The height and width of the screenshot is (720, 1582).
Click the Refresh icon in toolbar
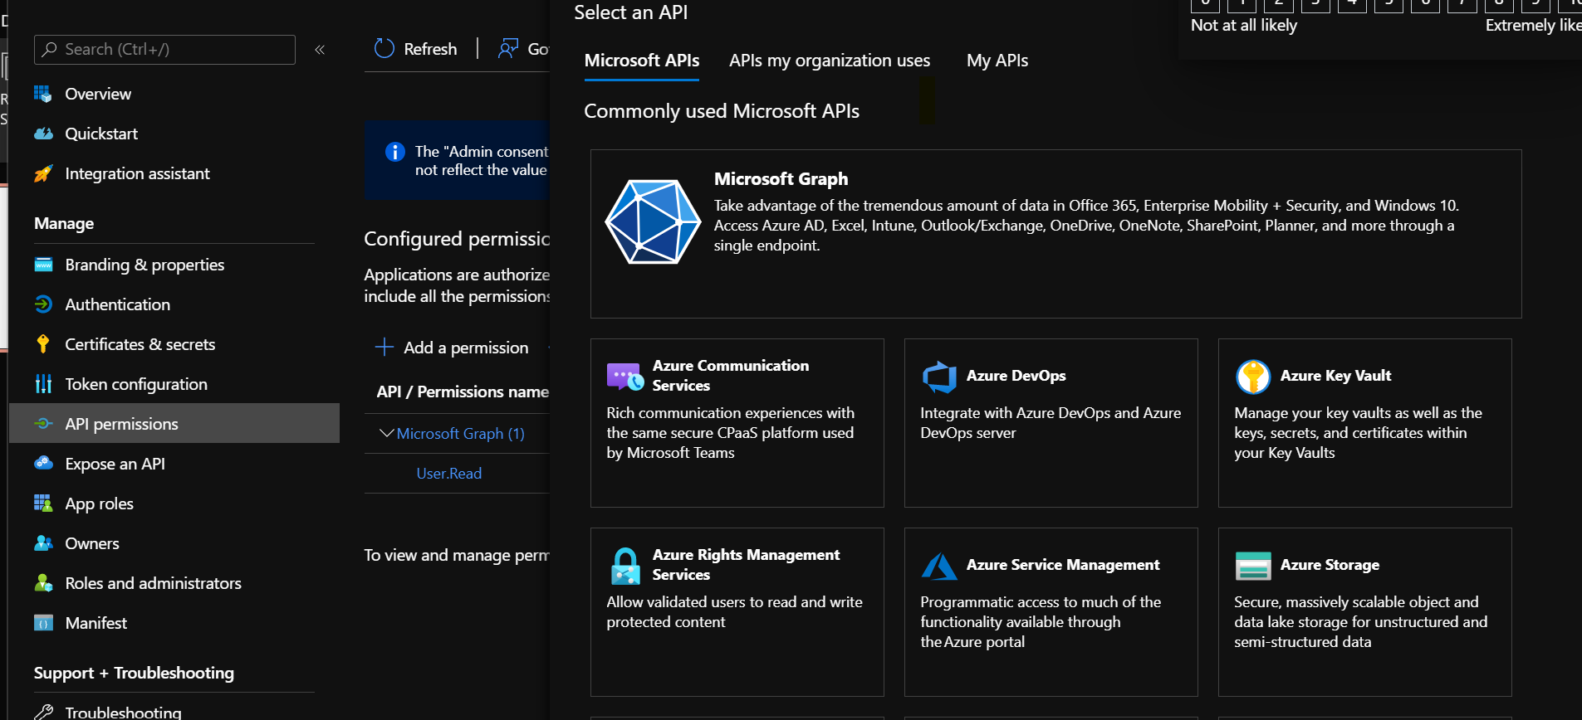click(384, 49)
